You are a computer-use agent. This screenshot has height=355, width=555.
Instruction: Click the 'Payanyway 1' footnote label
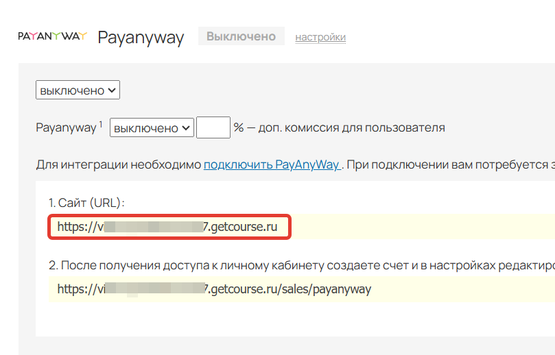coord(69,127)
